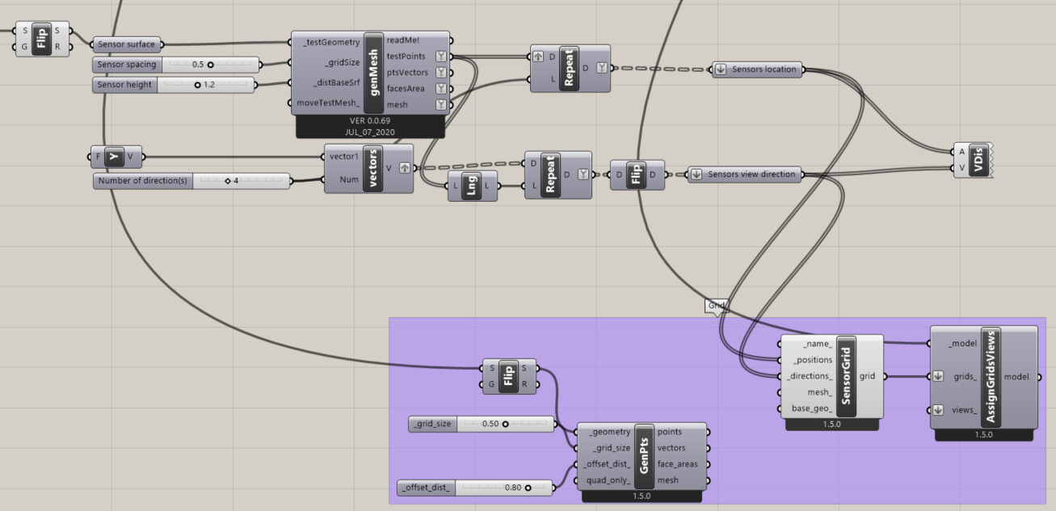Click the down arrow on Sensors location
The height and width of the screenshot is (511, 1056).
(721, 69)
